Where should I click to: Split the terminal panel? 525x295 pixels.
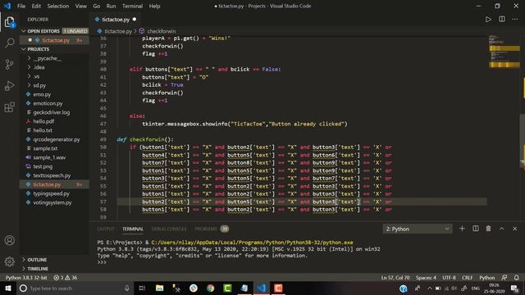(476, 229)
